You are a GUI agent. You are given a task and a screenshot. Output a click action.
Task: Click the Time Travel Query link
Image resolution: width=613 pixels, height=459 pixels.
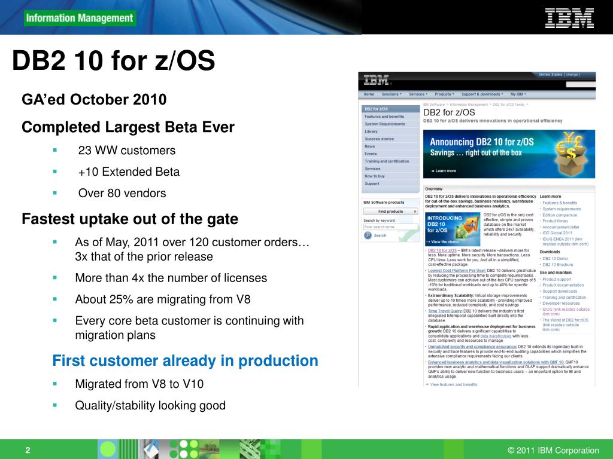point(445,311)
